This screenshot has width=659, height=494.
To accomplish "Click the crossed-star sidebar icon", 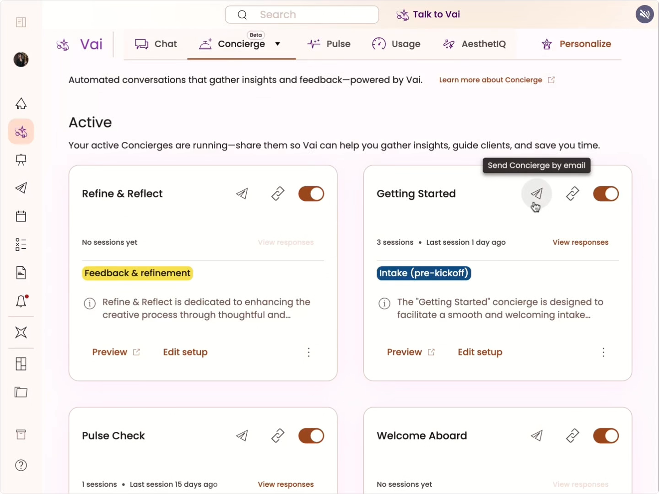I will tap(21, 333).
